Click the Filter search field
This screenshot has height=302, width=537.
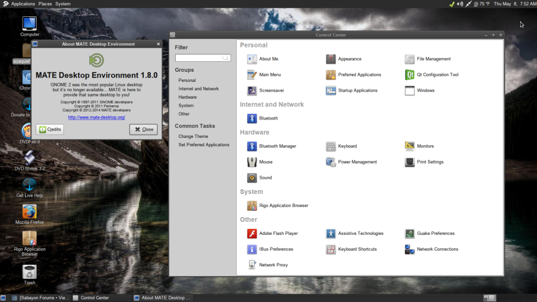point(203,58)
